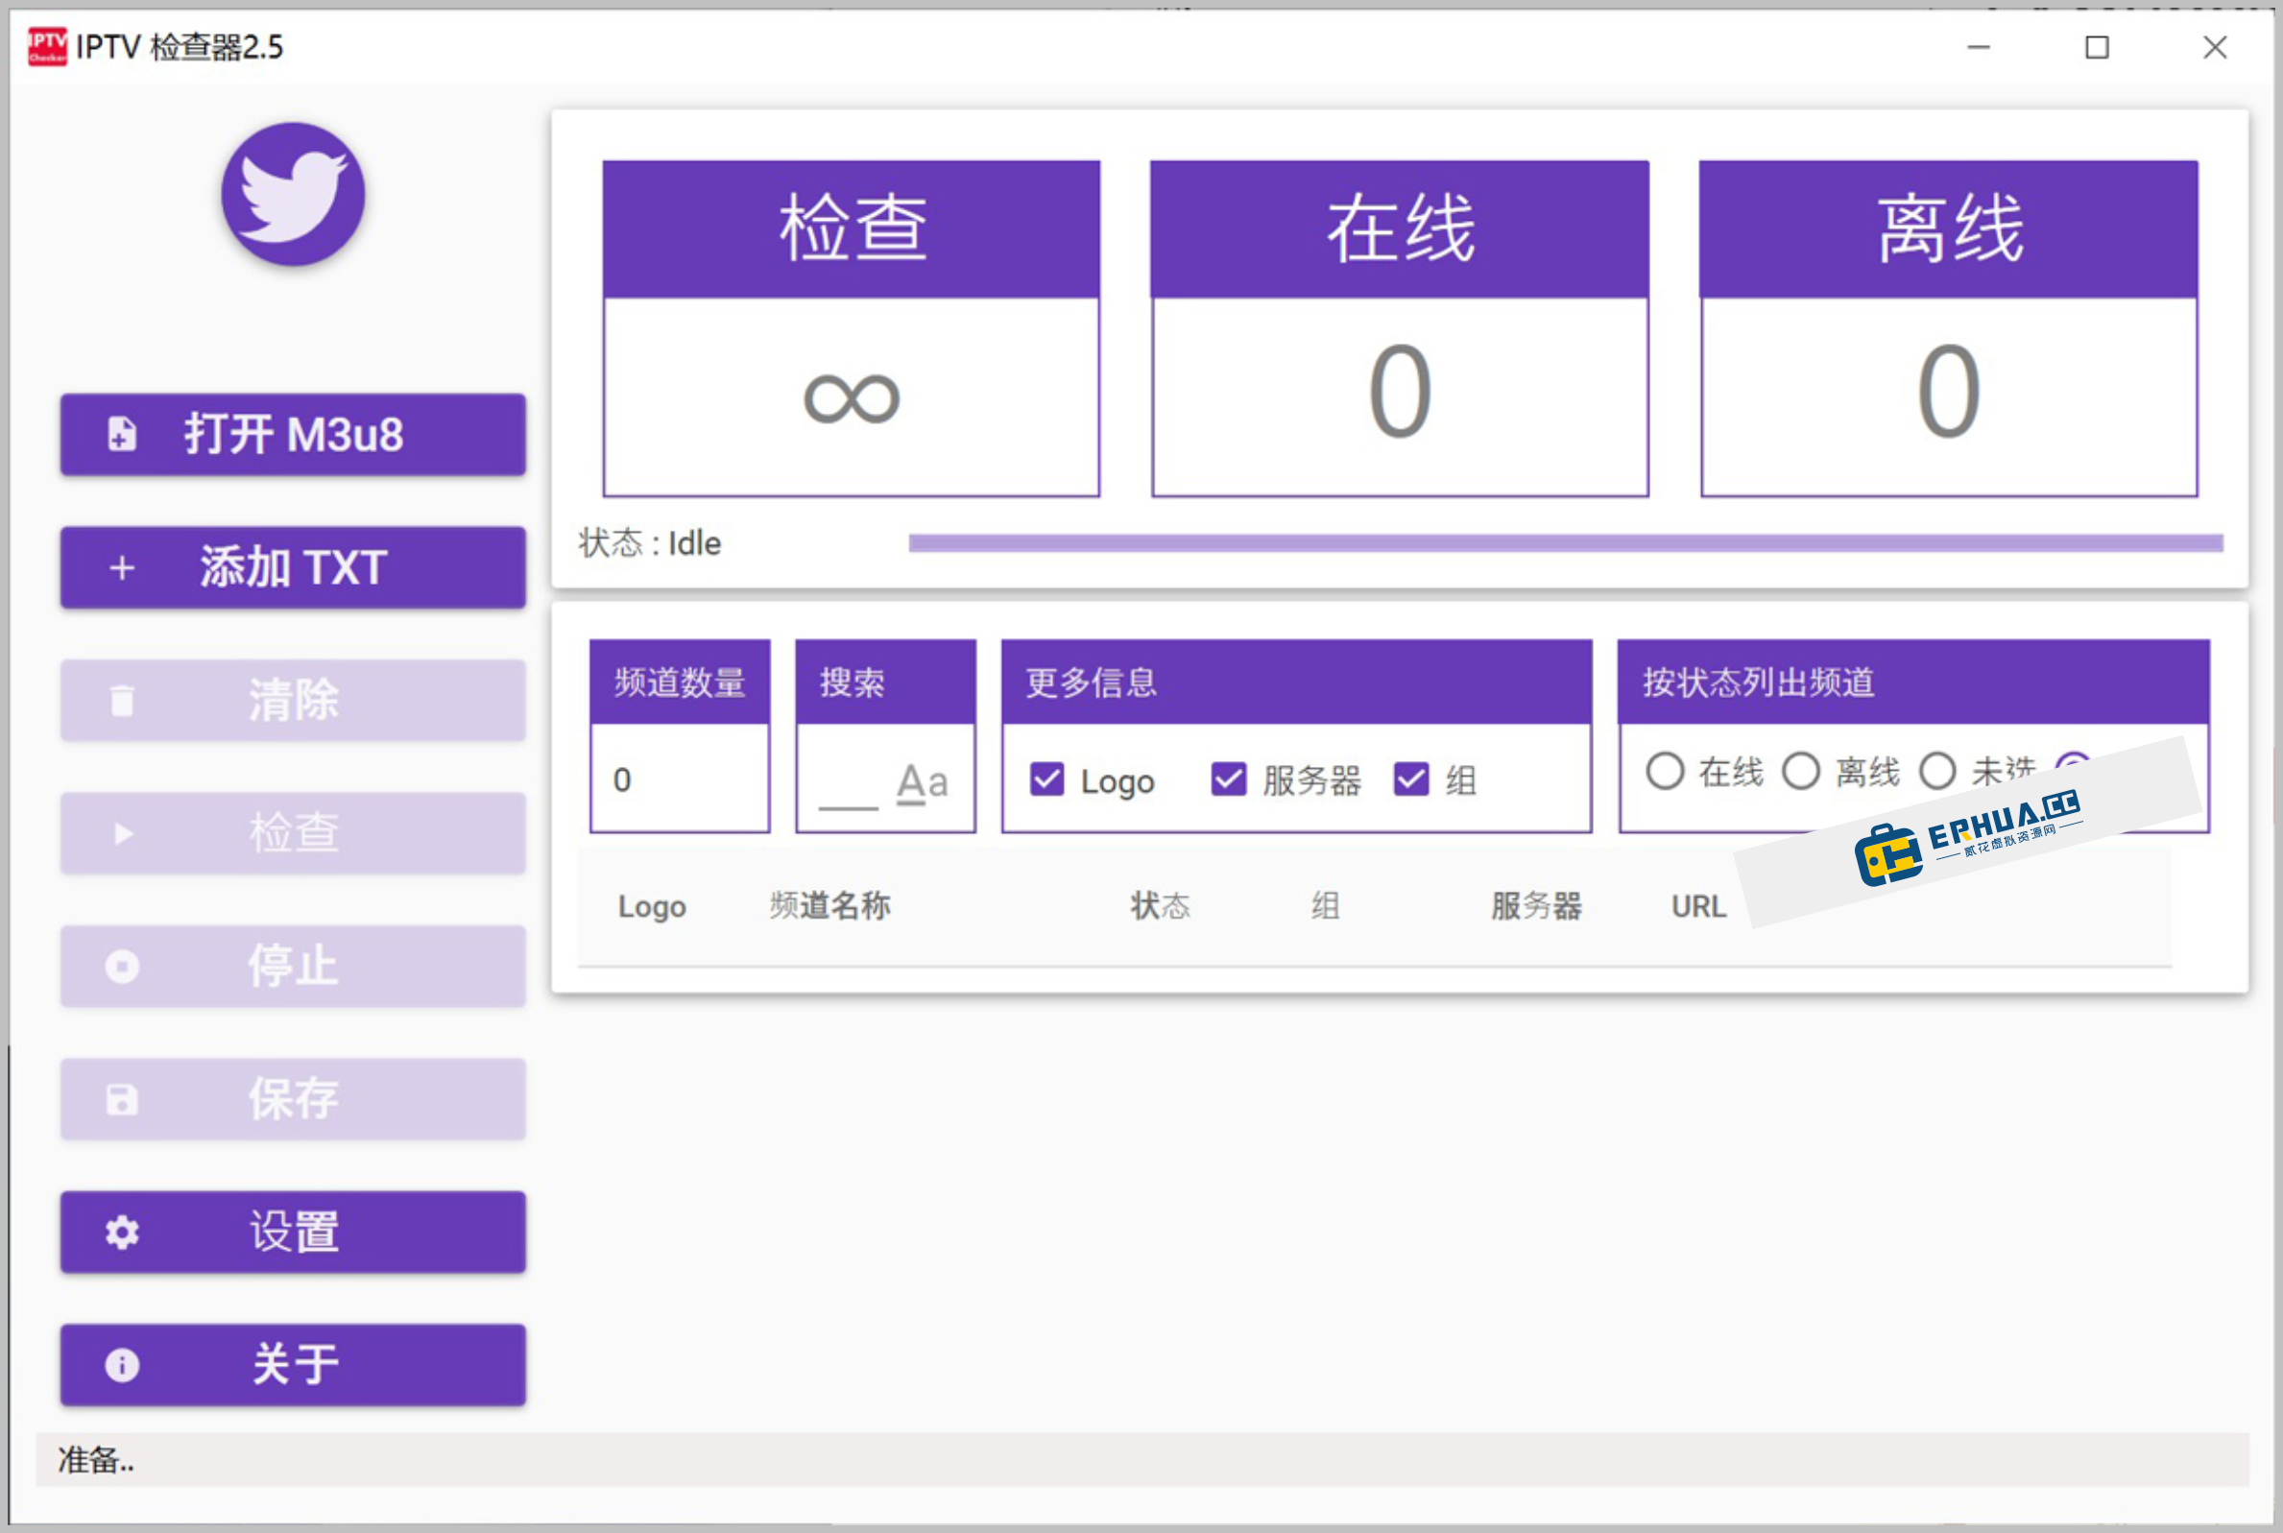The image size is (2283, 1533).
Task: Click the 更多信息 panel header
Action: pos(1296,682)
